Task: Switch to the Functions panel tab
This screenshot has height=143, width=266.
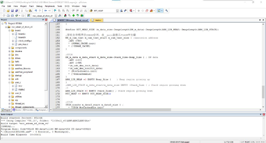Action: (28, 110)
